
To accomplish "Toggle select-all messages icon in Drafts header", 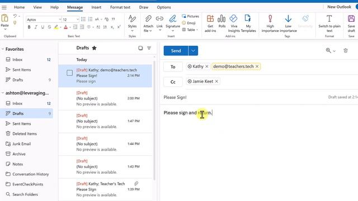I will [140, 48].
